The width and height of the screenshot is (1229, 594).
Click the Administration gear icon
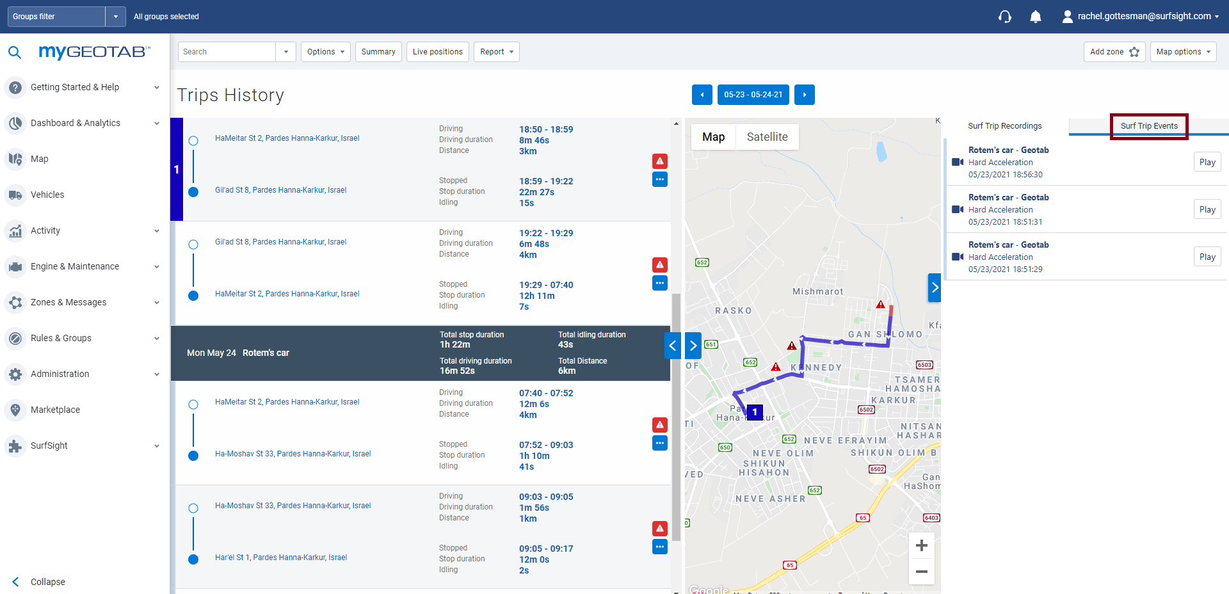click(x=15, y=374)
